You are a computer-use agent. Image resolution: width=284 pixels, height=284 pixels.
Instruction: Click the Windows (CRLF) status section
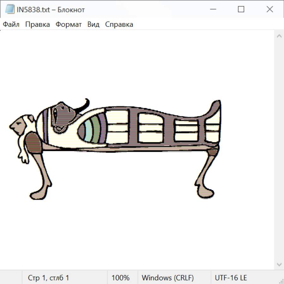(168, 278)
